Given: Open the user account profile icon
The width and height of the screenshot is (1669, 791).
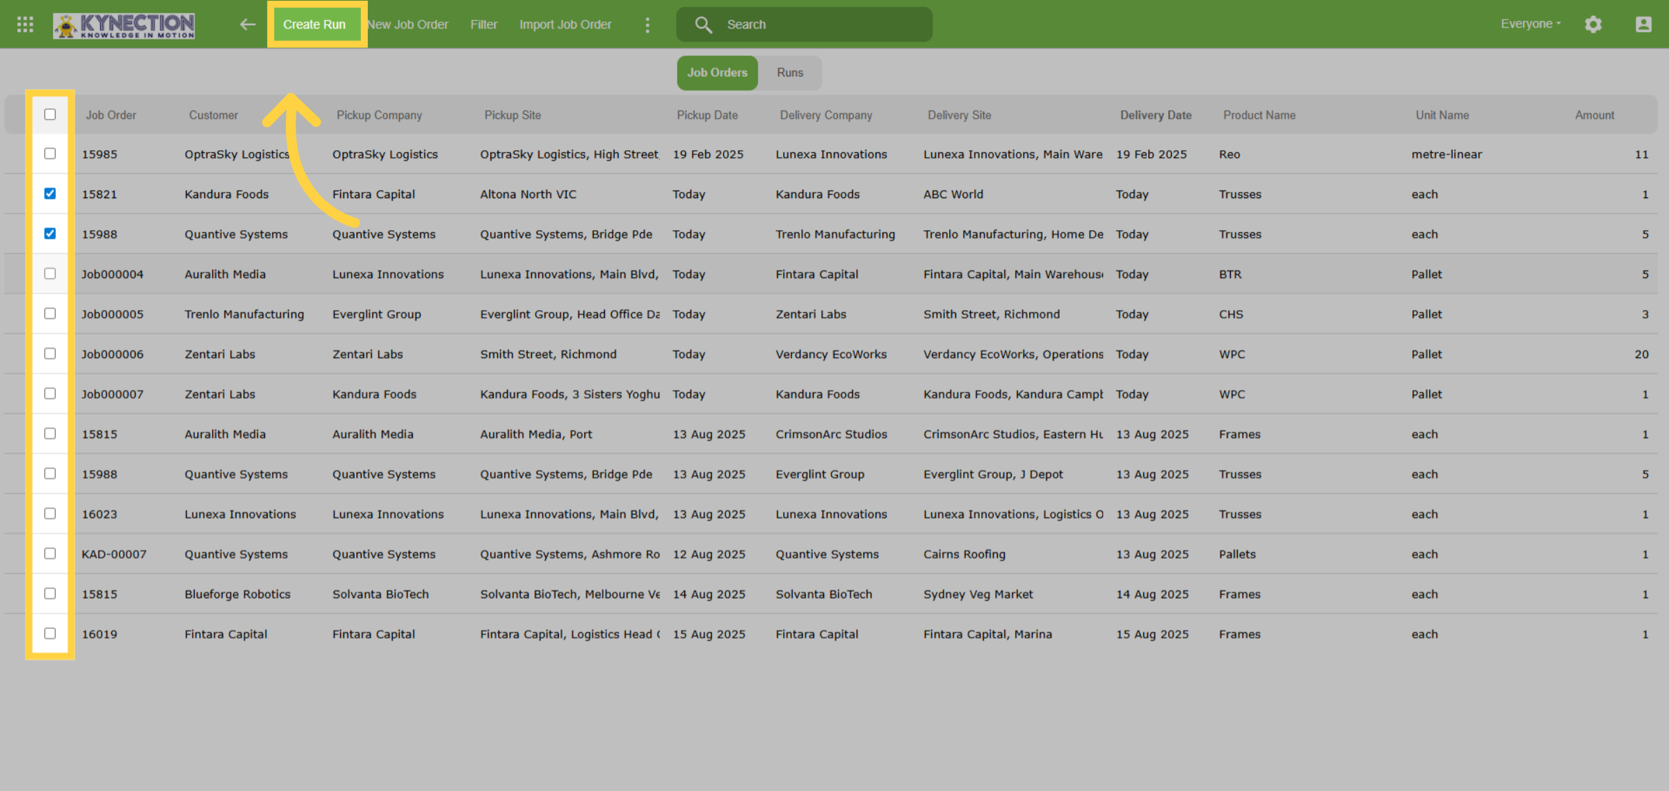Looking at the screenshot, I should point(1643,24).
